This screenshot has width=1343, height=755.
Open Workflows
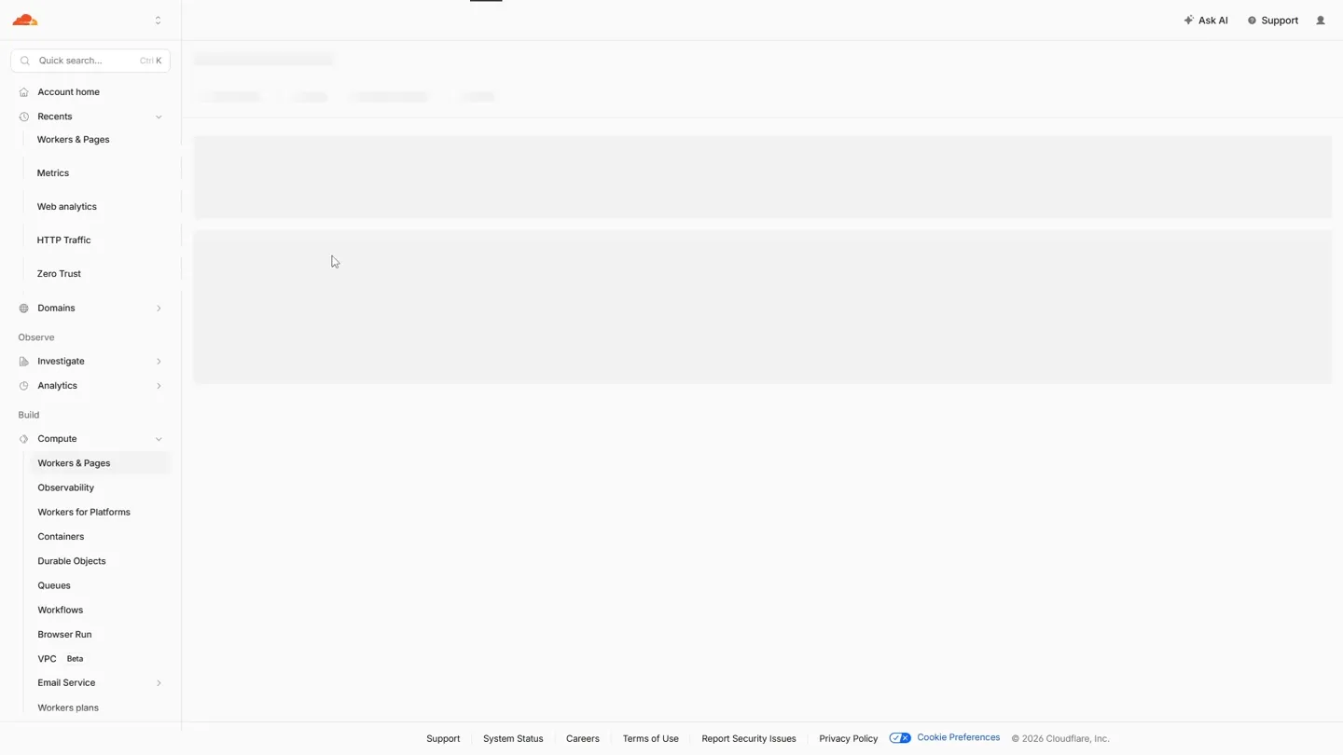pos(61,610)
